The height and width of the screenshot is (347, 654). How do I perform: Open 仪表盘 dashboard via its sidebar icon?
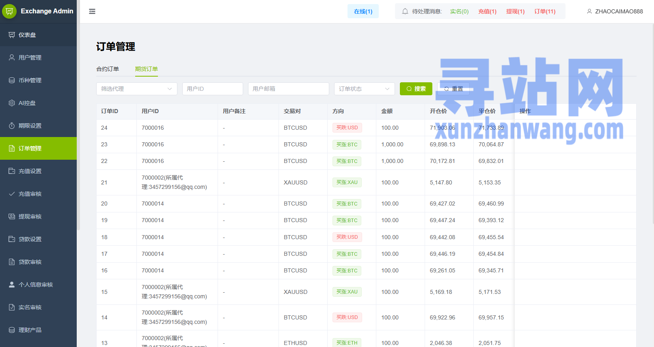coord(12,35)
